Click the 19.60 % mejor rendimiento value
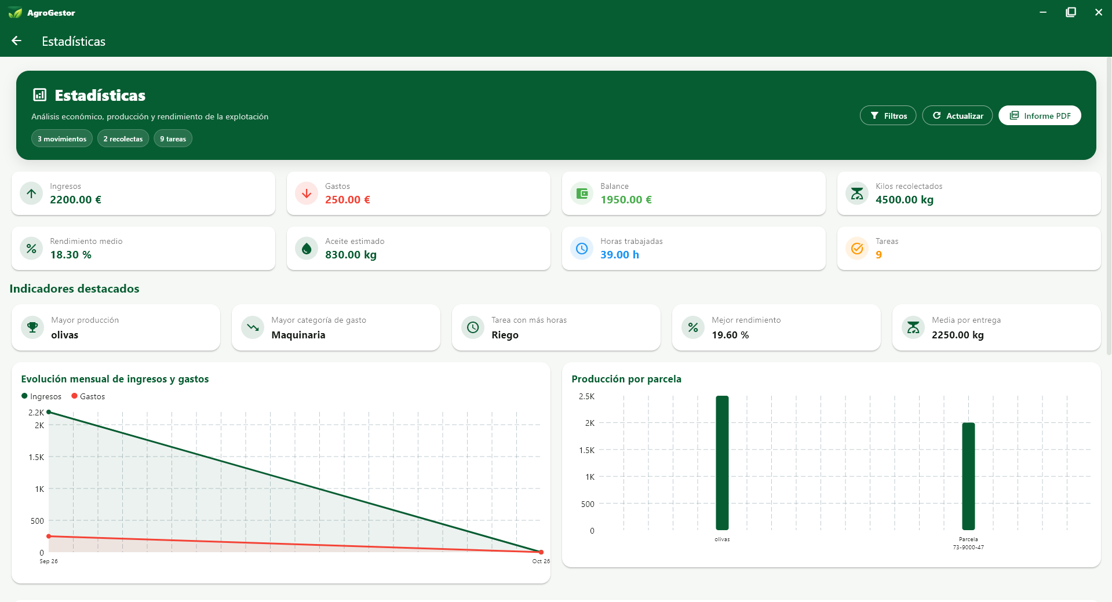Viewport: 1112px width, 602px height. 730,335
